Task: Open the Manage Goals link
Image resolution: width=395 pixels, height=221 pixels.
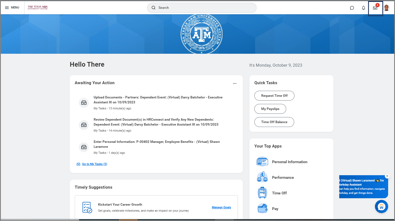Action: (x=221, y=207)
